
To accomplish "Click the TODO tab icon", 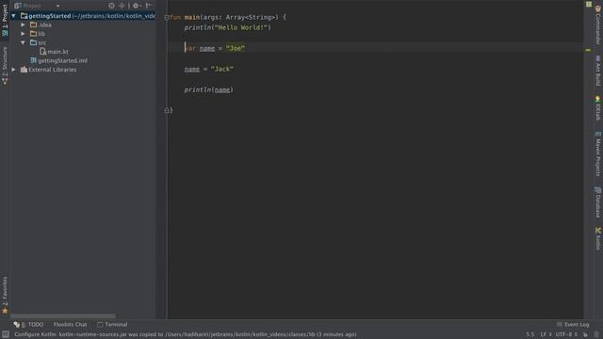I will (x=17, y=325).
